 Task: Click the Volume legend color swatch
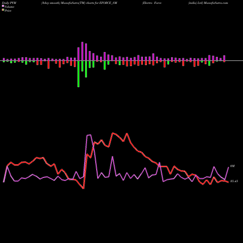3,6
